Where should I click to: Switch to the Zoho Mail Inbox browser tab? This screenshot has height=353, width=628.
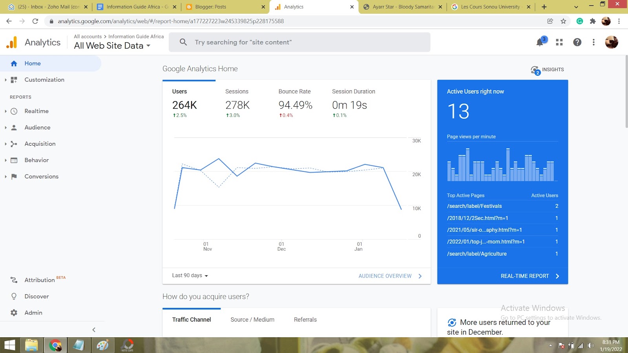tap(48, 7)
